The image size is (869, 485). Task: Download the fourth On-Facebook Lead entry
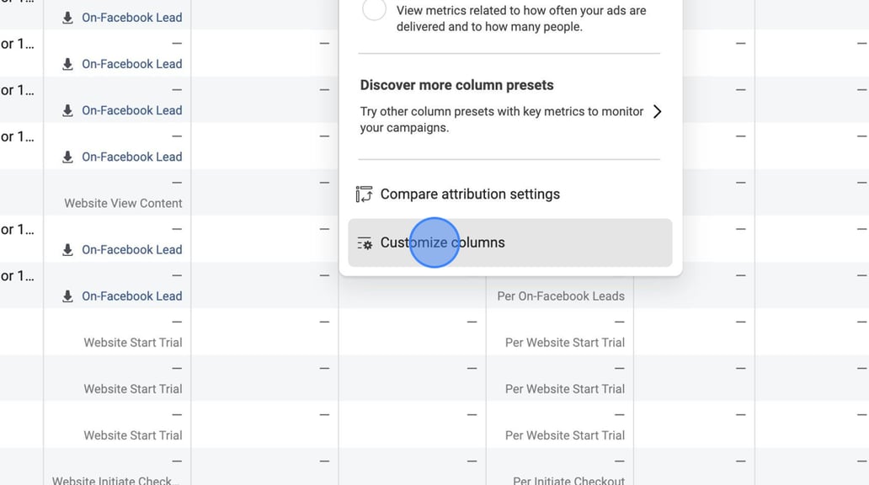point(66,156)
